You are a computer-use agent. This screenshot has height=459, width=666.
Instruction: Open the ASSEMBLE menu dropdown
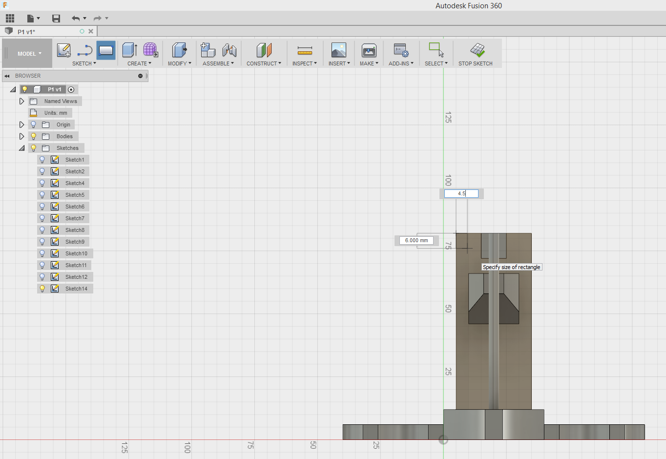point(218,63)
